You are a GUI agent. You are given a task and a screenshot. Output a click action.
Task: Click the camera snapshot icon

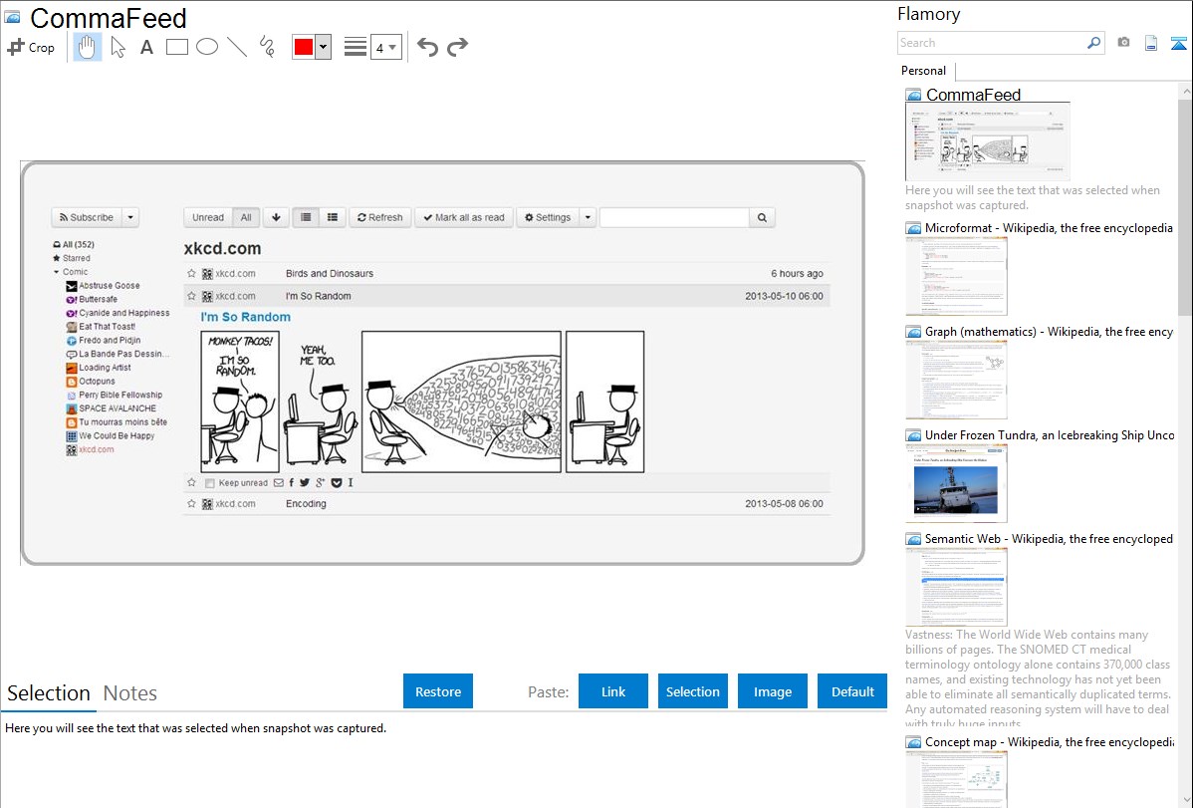1123,43
